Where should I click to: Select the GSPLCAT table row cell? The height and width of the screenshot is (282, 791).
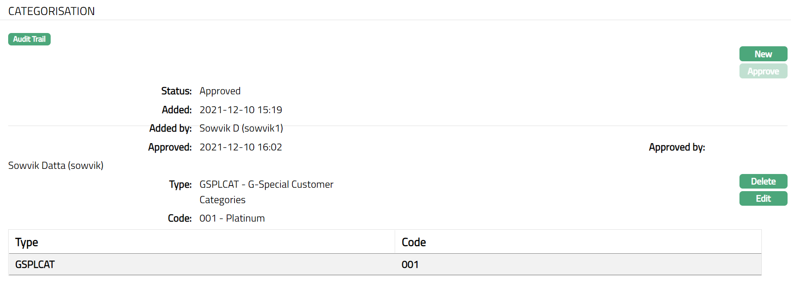click(x=35, y=264)
